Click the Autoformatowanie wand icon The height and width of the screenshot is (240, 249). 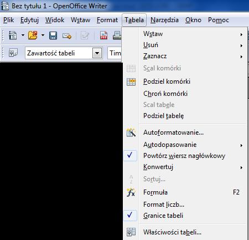tap(131, 132)
